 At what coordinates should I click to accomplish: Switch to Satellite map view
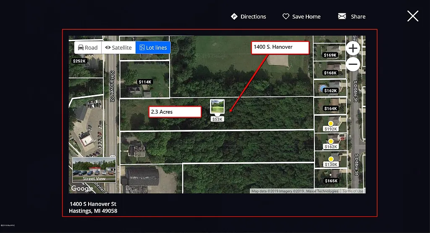(118, 47)
